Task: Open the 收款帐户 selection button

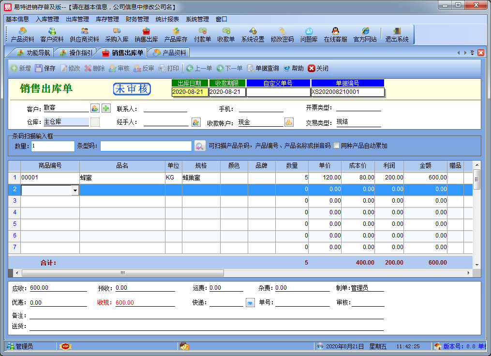Action: click(289, 122)
